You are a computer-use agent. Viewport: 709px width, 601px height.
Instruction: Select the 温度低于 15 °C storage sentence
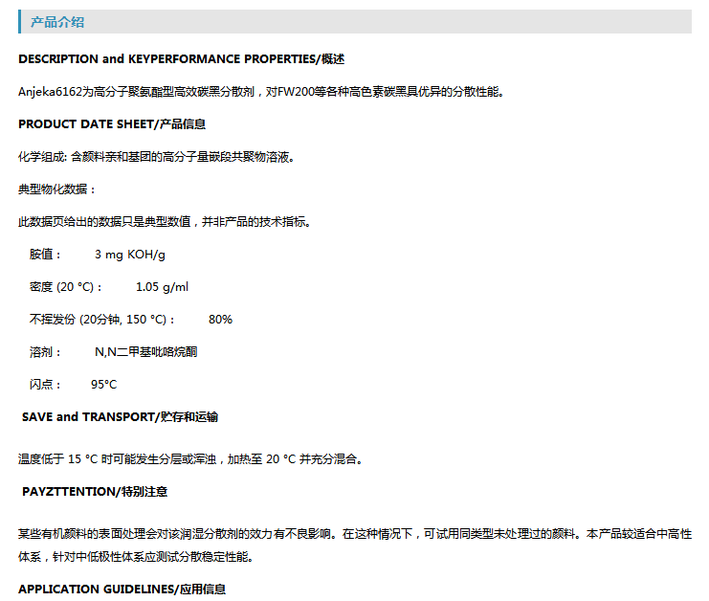[190, 459]
